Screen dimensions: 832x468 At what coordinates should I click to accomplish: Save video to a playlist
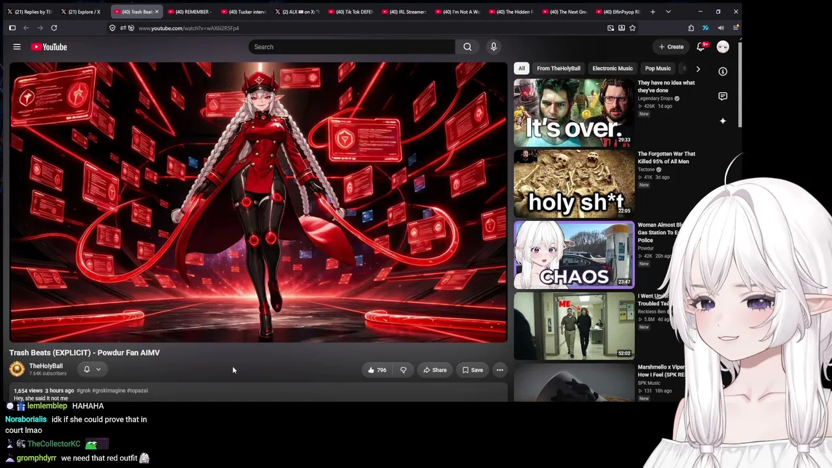pyautogui.click(x=473, y=370)
